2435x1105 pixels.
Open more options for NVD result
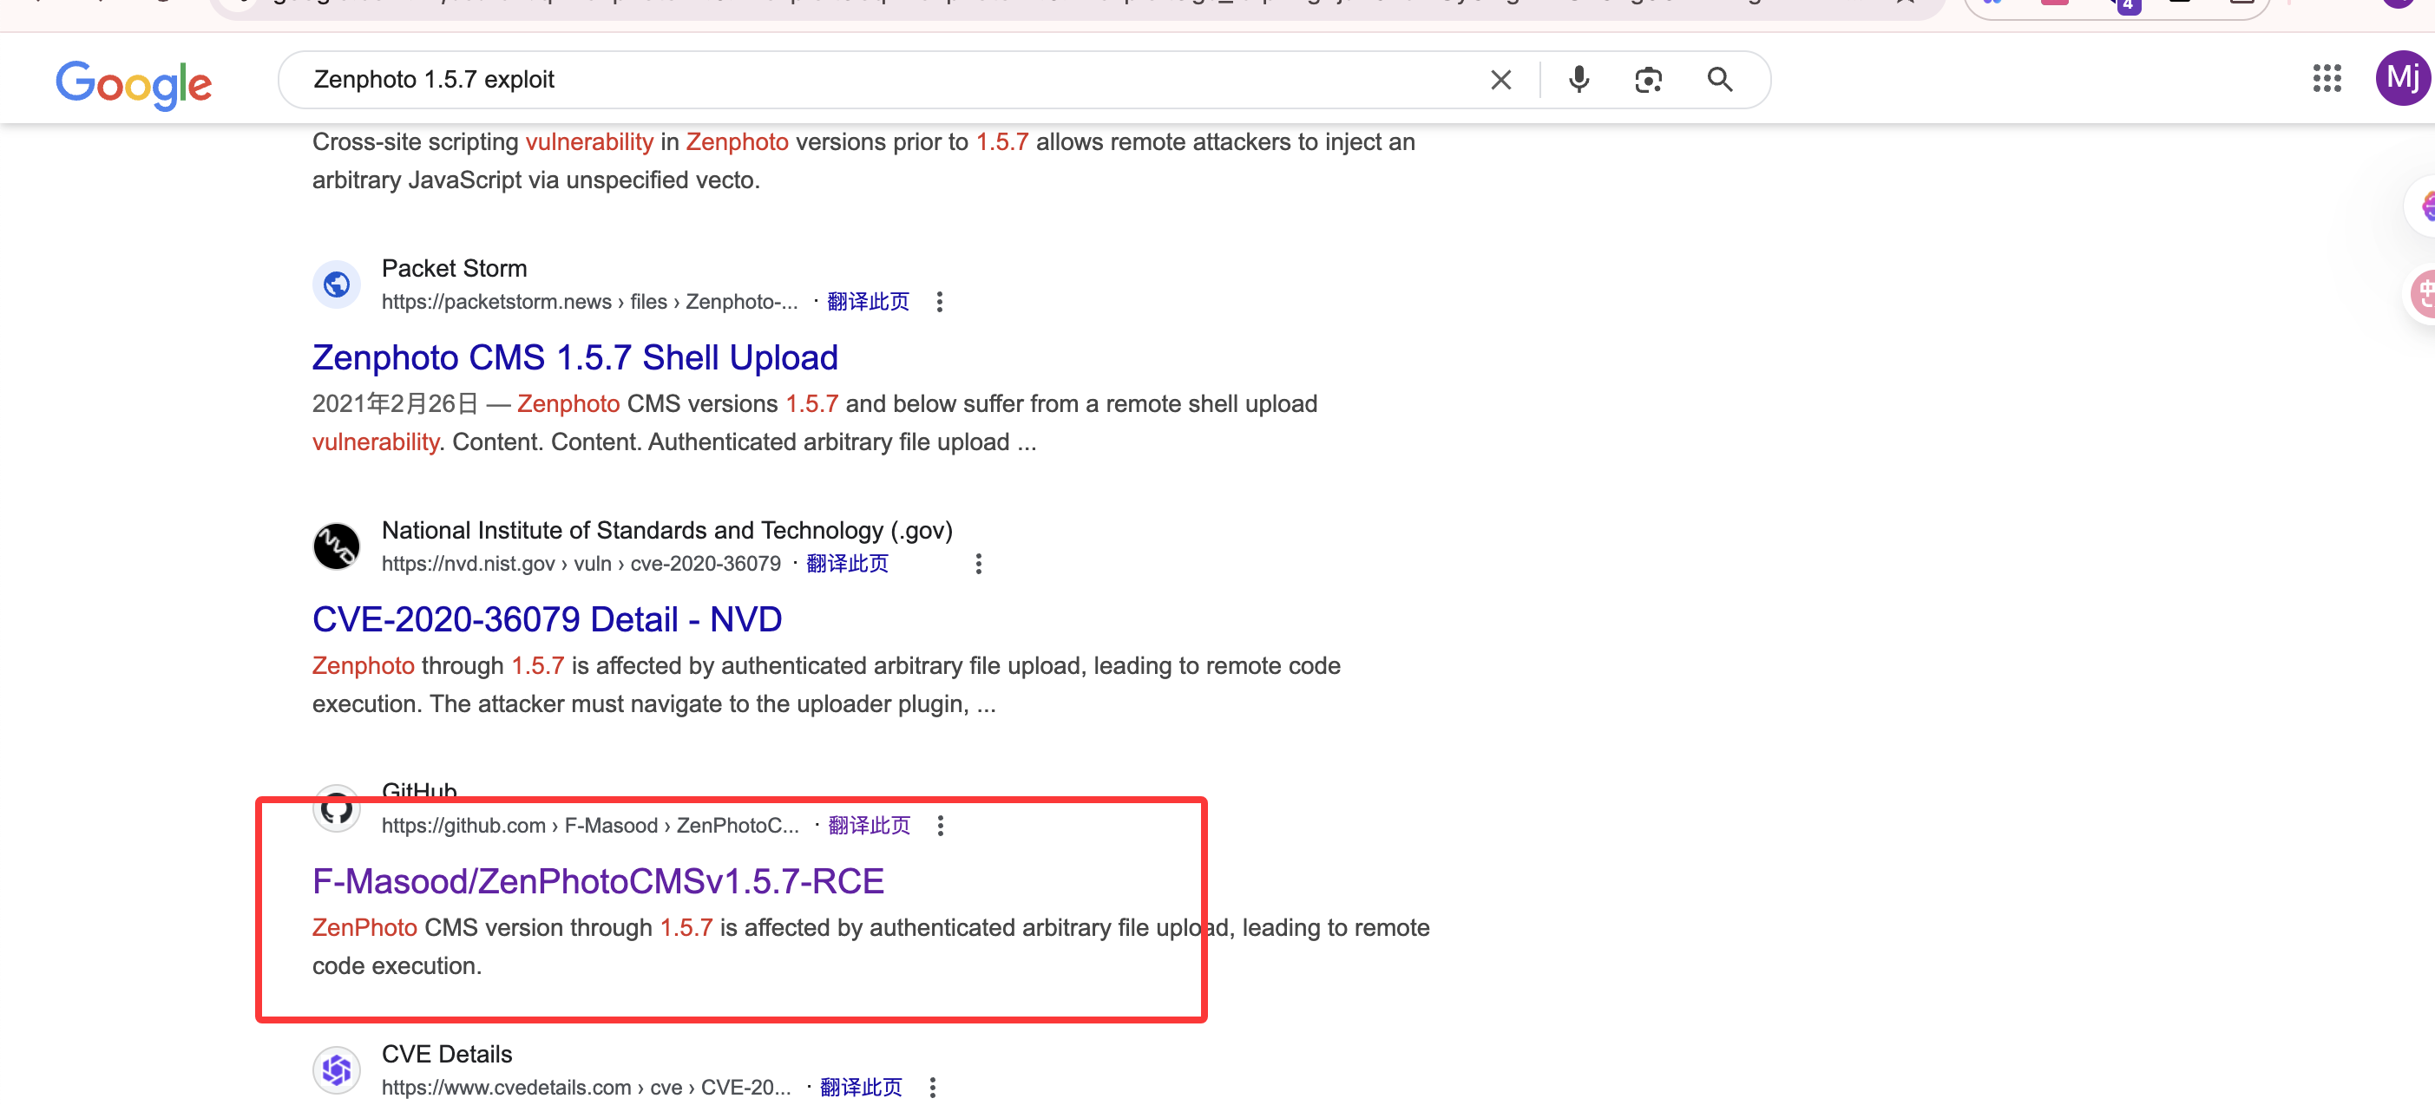pyautogui.click(x=978, y=564)
